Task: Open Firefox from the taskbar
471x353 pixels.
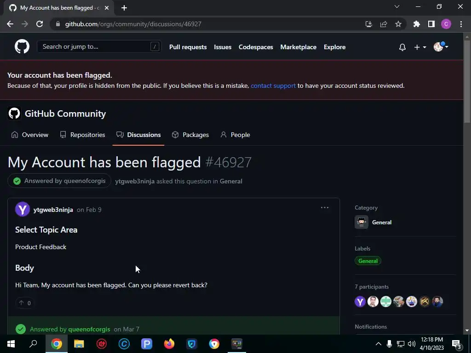Action: pyautogui.click(x=169, y=344)
